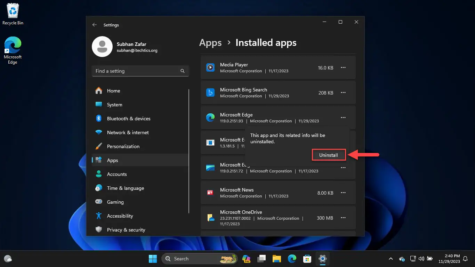The width and height of the screenshot is (475, 267).
Task: Click the 8.00 KB size value
Action: pos(325,193)
